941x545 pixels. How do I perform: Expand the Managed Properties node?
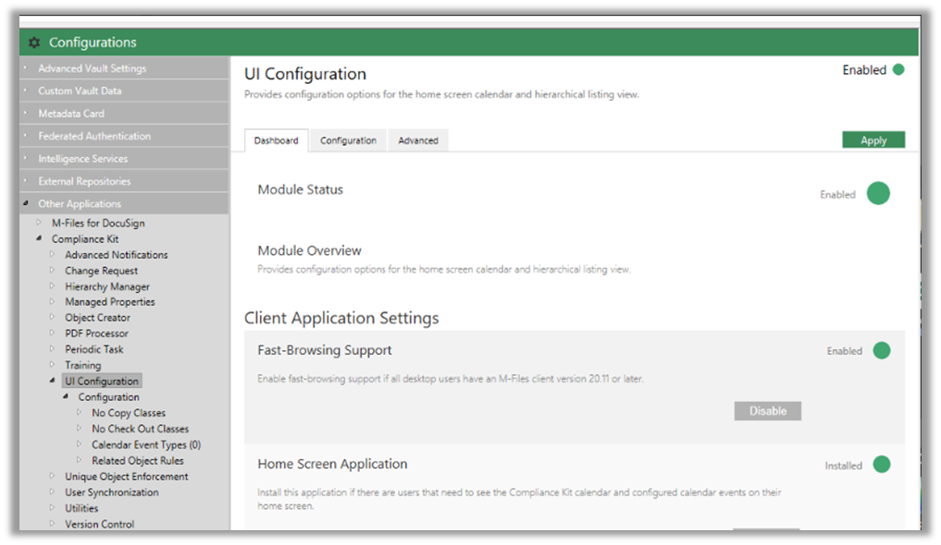coord(52,301)
